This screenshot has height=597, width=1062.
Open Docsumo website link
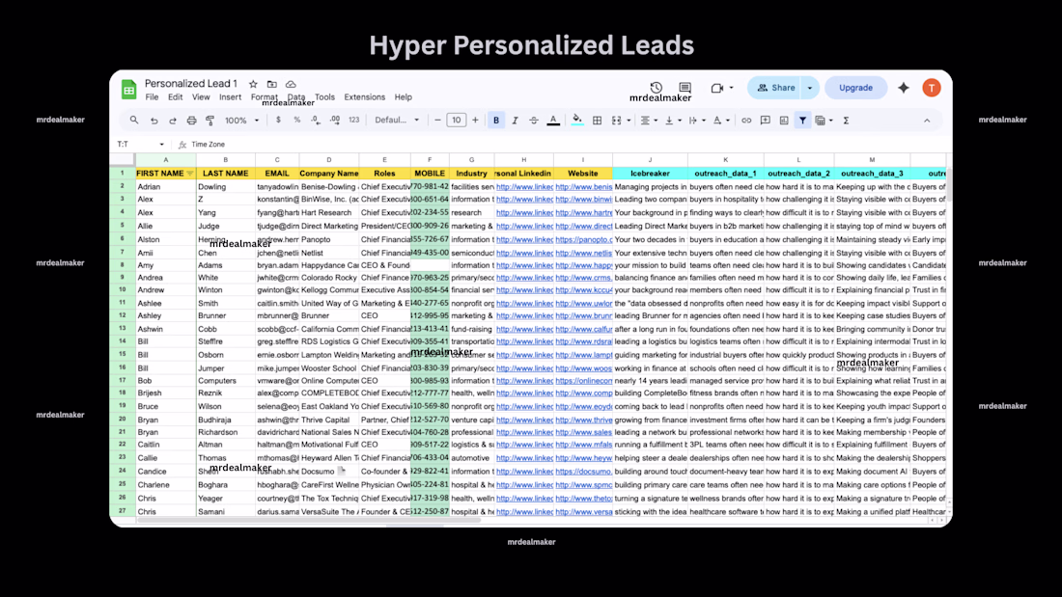584,472
